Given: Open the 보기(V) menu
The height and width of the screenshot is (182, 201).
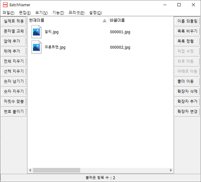Looking at the screenshot, I should pyautogui.click(x=42, y=13).
